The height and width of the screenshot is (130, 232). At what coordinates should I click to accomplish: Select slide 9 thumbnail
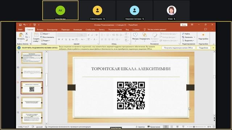coord(32,58)
